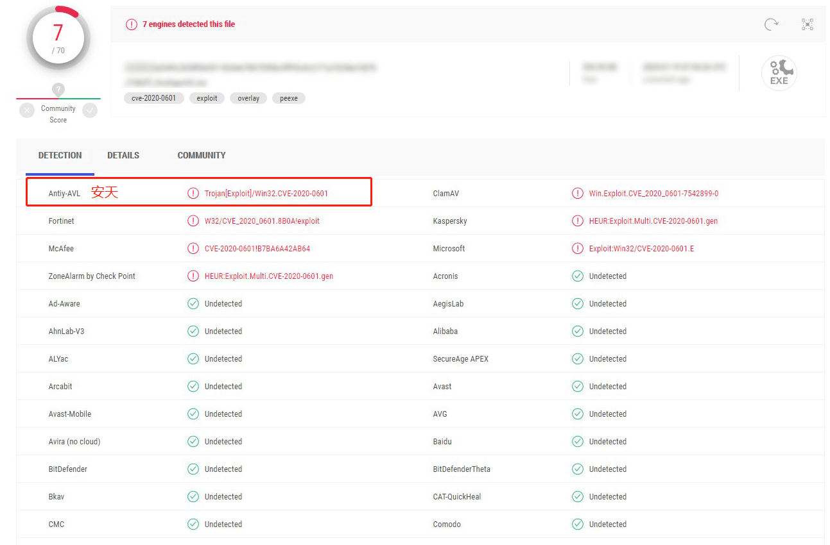Click Microsoft's Exploit:Win32/CVE-2020-0601.E result
Image resolution: width=830 pixels, height=545 pixels.
(x=641, y=249)
